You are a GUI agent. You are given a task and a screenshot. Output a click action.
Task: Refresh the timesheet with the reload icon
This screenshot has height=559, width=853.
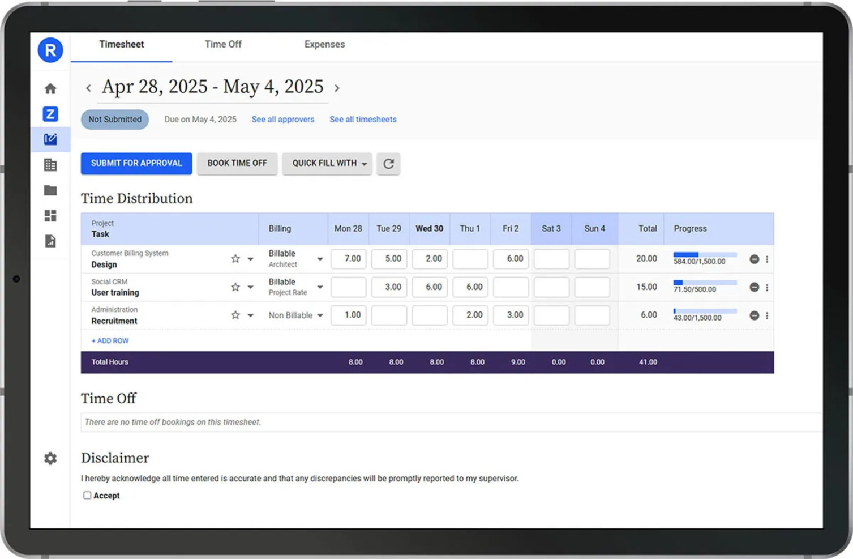[x=388, y=164]
